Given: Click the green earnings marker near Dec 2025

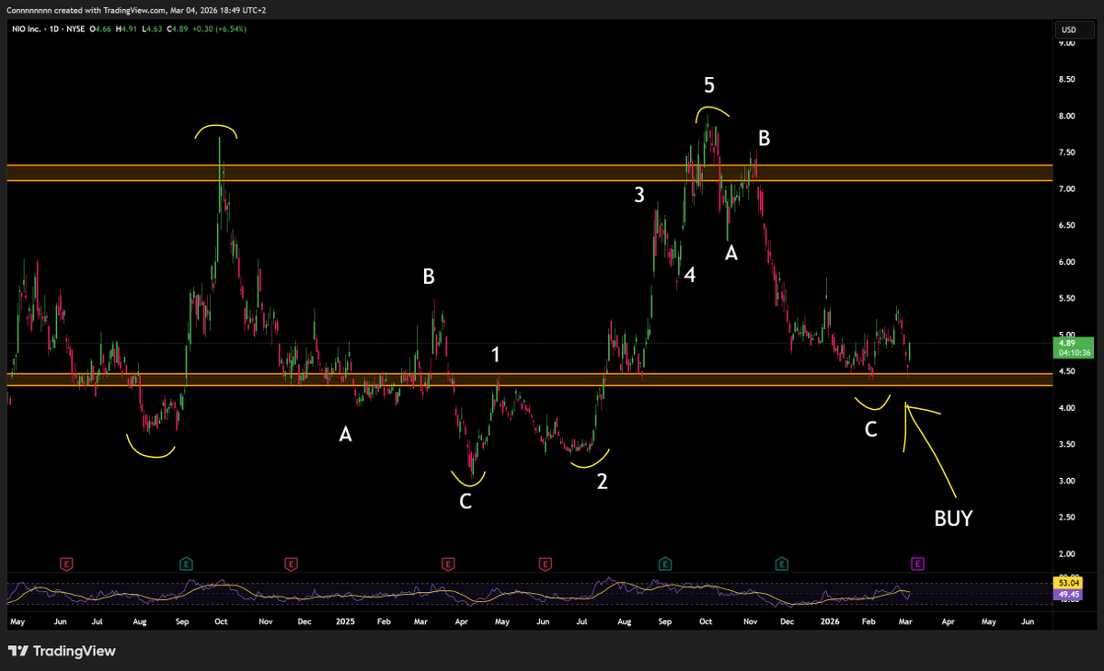Looking at the screenshot, I should click(781, 563).
